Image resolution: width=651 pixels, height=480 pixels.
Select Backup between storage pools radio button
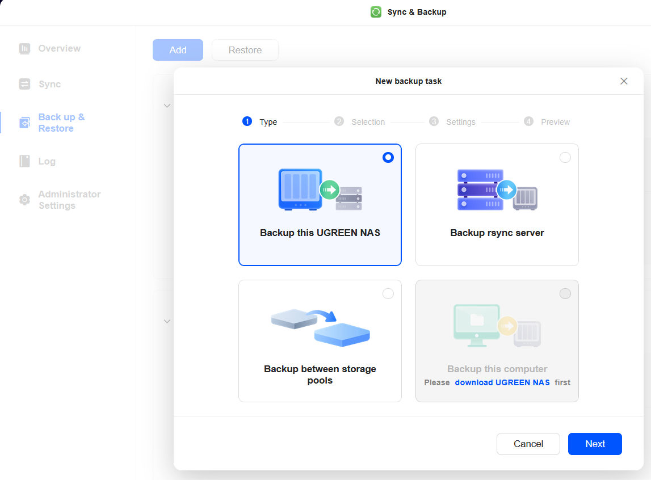(x=388, y=294)
